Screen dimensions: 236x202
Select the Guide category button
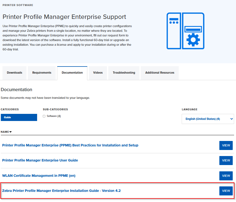[x=19, y=117]
